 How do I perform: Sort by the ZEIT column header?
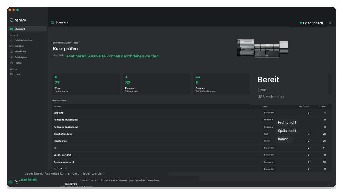[265, 107]
